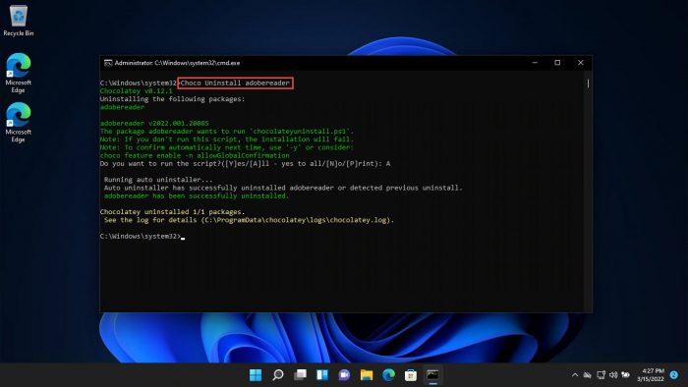This screenshot has width=688, height=387.
Task: Open Task View from the taskbar
Action: tap(300, 375)
